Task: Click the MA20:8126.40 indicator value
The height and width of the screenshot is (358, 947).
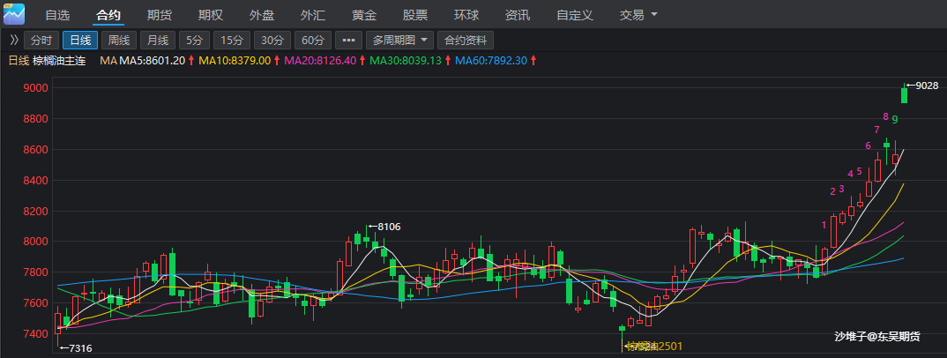Action: pyautogui.click(x=321, y=60)
